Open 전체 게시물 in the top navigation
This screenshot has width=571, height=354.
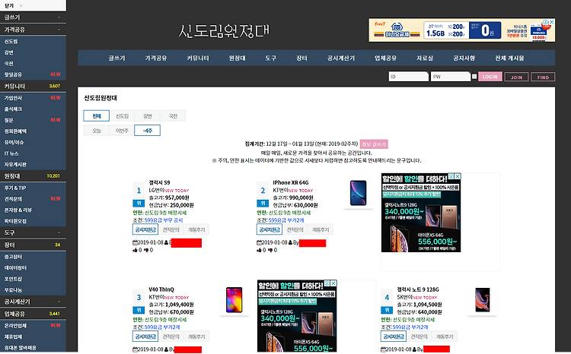click(509, 58)
